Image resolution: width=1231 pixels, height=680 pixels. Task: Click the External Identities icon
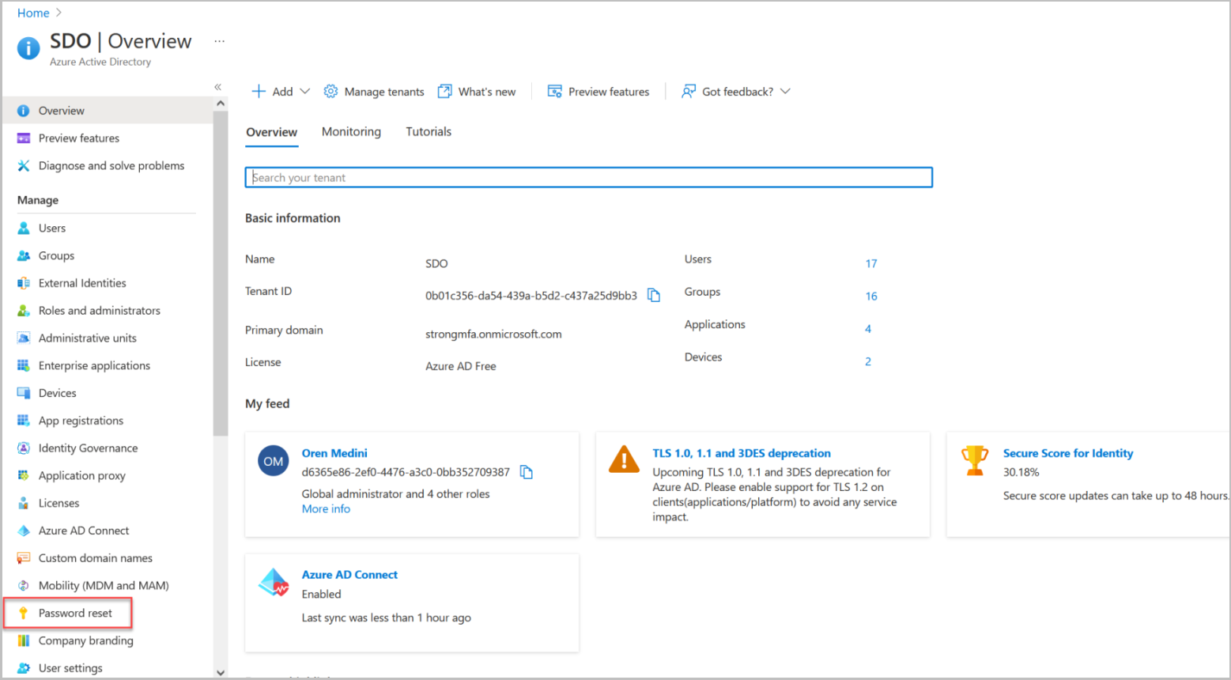pyautogui.click(x=24, y=283)
